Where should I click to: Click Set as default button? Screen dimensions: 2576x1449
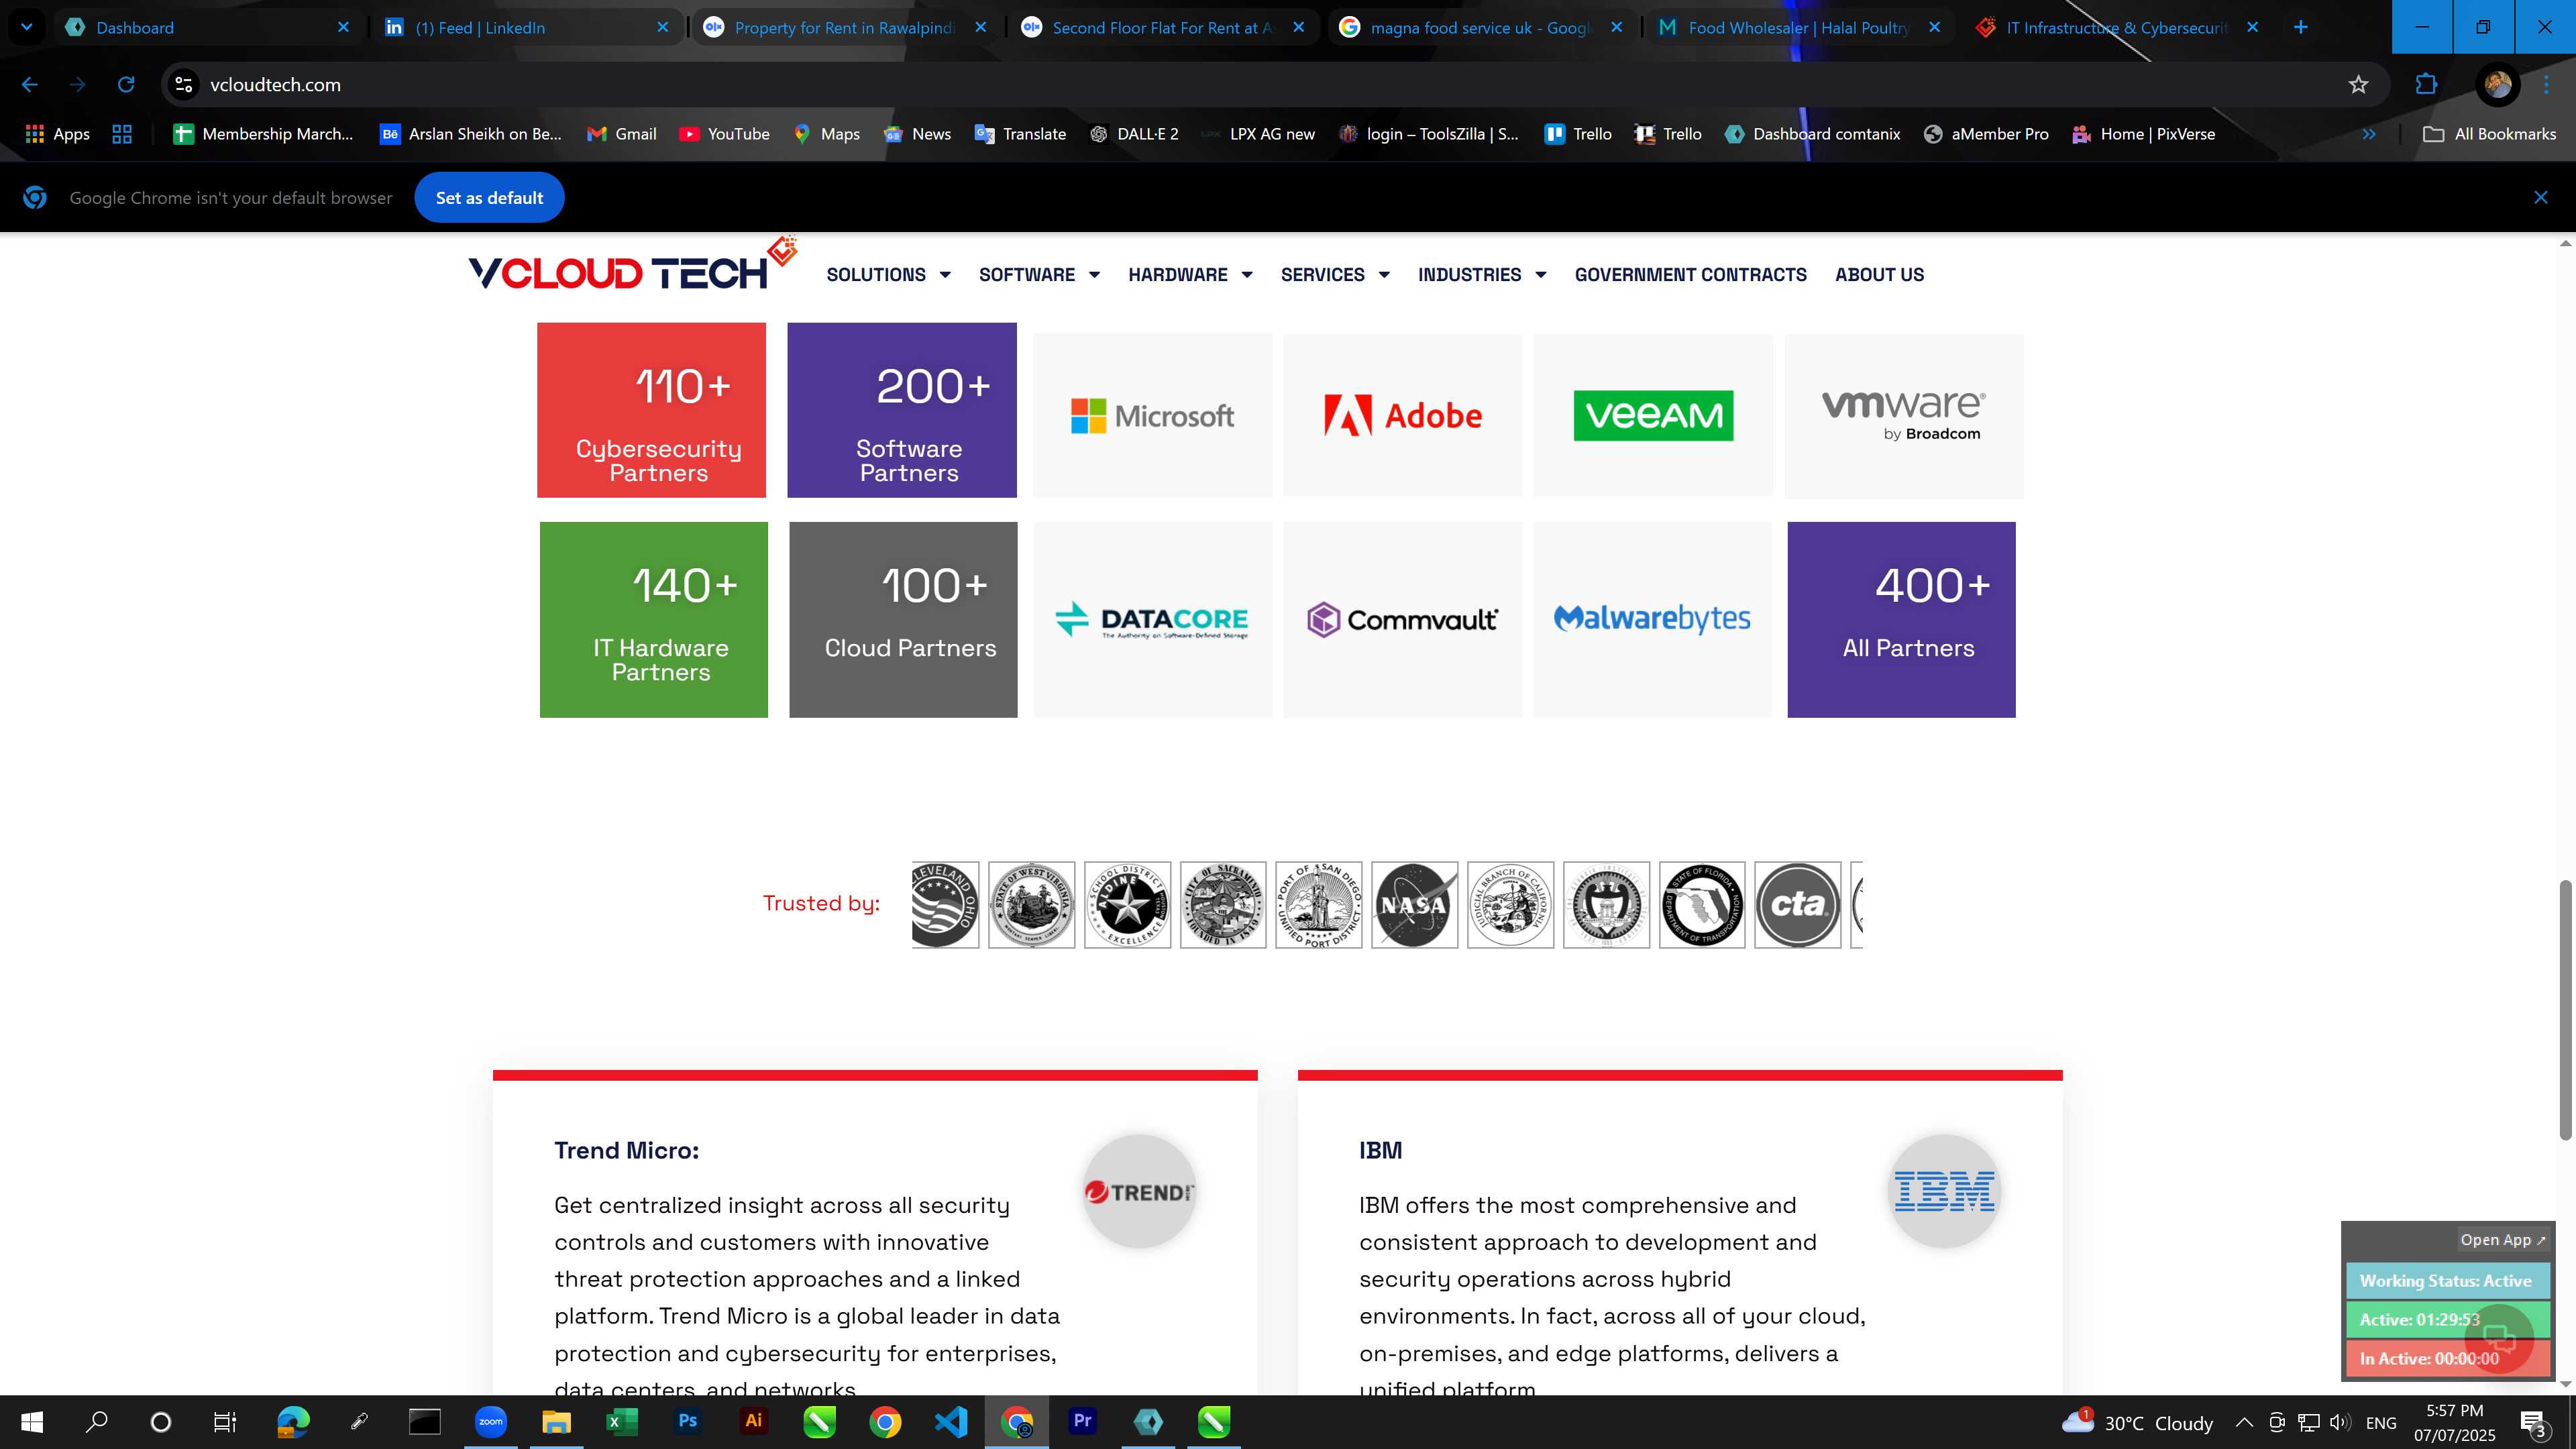coord(489,198)
